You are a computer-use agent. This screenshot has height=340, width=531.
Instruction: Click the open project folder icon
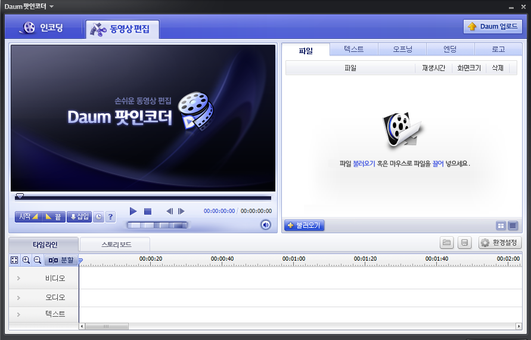click(x=447, y=243)
